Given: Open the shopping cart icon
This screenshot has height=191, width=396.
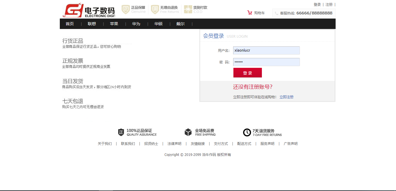Looking at the screenshot, I should pos(250,13).
